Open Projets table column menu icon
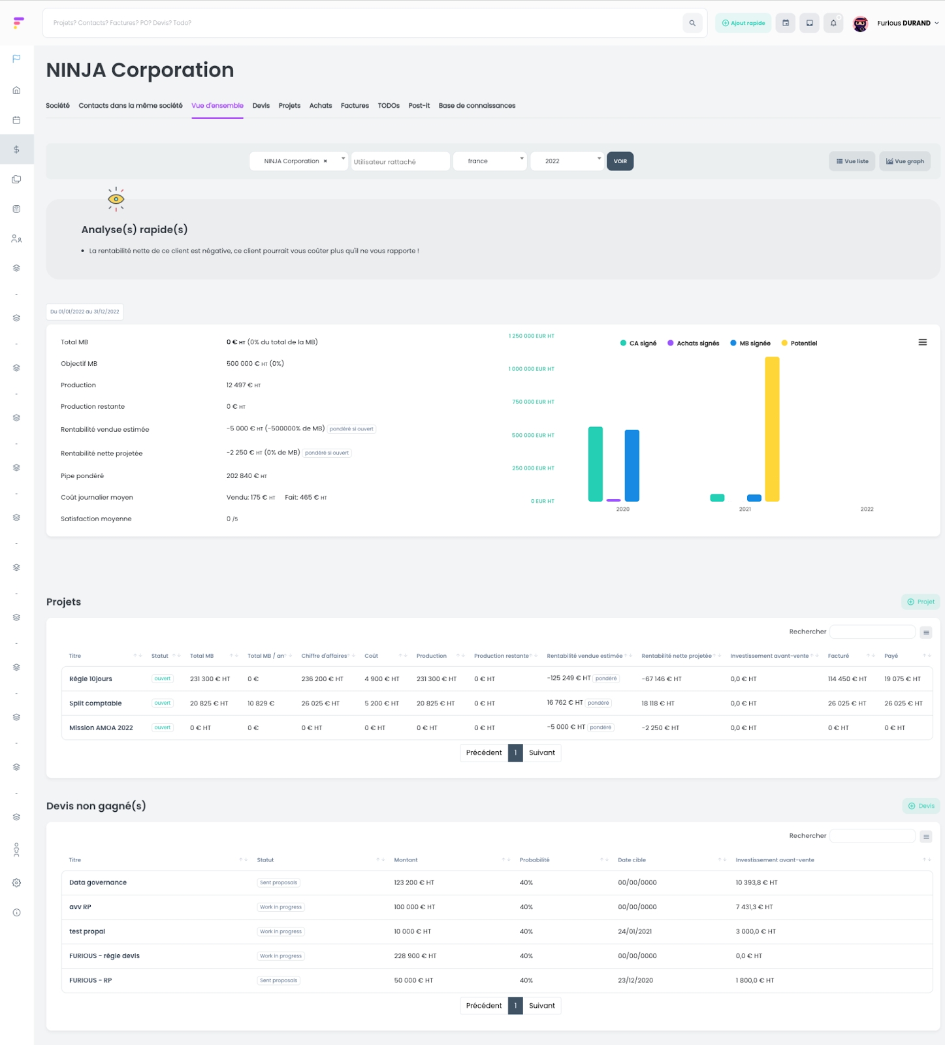Screen dimensions: 945x1045 tap(926, 632)
